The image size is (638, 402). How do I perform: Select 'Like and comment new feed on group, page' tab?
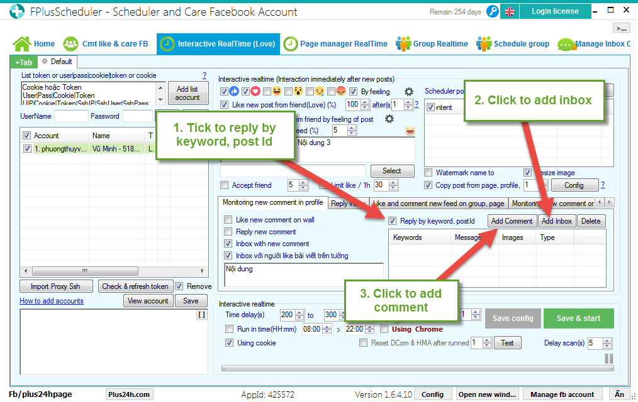439,204
